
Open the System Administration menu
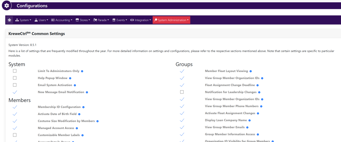pyautogui.click(x=171, y=20)
